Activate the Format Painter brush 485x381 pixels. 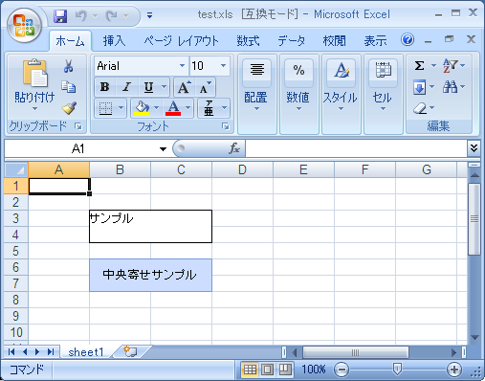[x=69, y=108]
